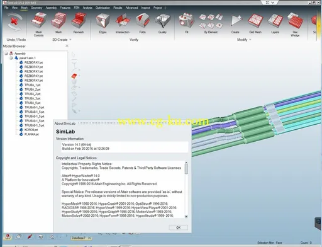Screen dimensions: 322x247
Task: Click the red face selection icon
Action: 74,76
